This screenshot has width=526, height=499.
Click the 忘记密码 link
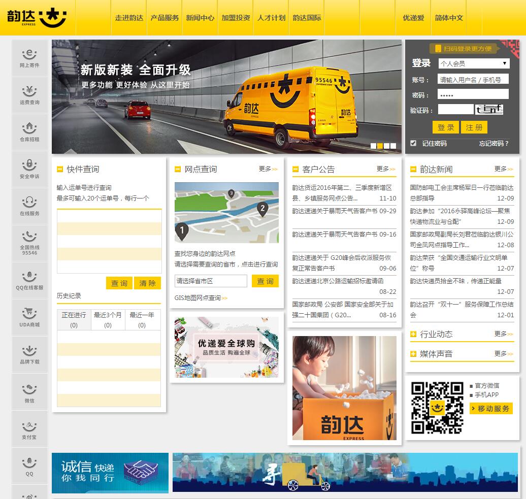point(494,144)
